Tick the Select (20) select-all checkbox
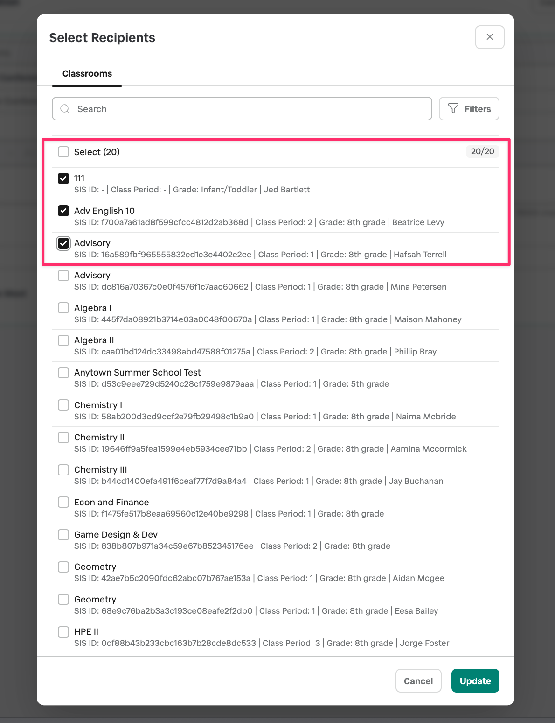 (63, 152)
